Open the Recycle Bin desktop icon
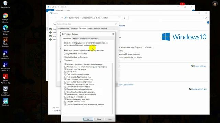This screenshot has width=220, height=123. click(5, 4)
